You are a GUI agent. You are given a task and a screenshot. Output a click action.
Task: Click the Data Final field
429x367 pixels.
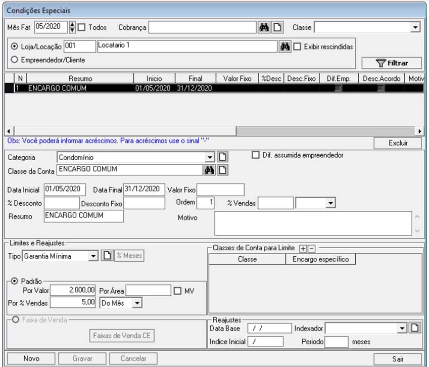coord(144,190)
